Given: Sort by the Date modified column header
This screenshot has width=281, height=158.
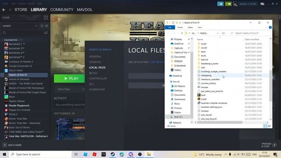Looking at the screenshot, I should click(x=252, y=39).
